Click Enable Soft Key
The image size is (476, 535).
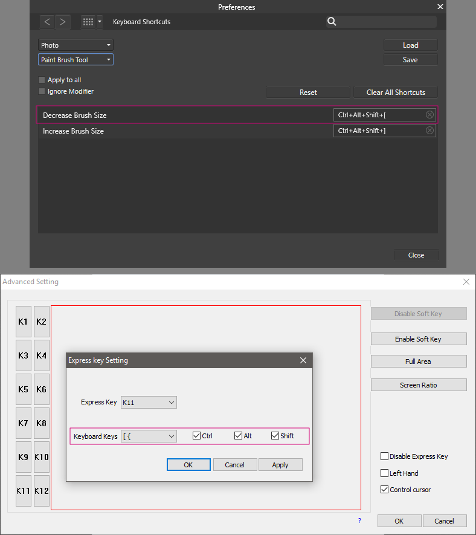pyautogui.click(x=419, y=339)
